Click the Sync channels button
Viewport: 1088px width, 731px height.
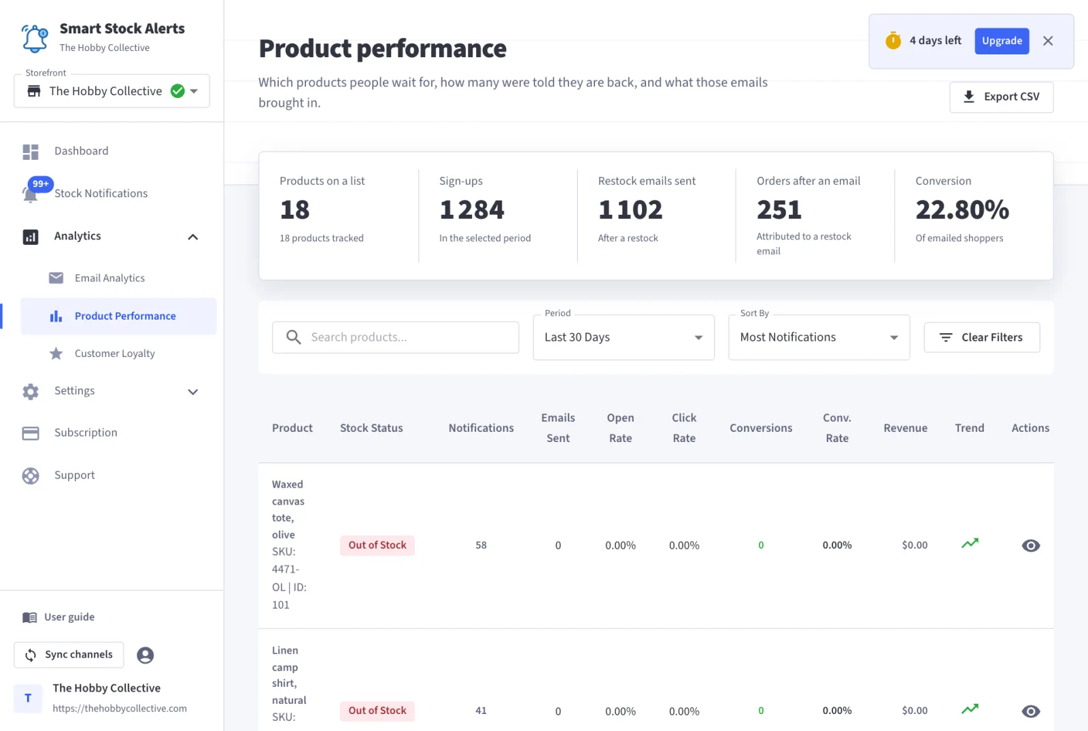(x=69, y=655)
